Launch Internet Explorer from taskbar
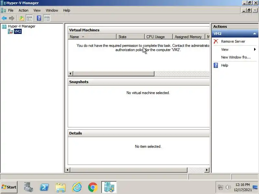259x194 pixels. [x=77, y=187]
